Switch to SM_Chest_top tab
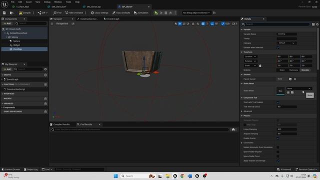 pyautogui.click(x=93, y=6)
